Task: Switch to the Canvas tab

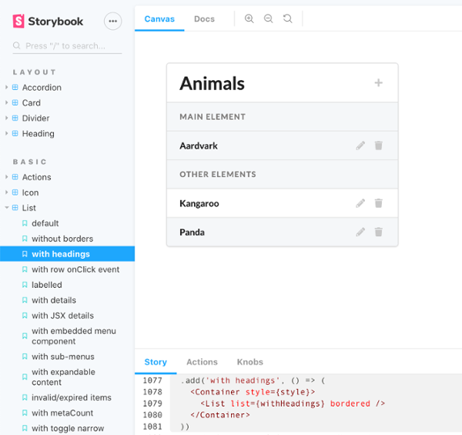Action: pyautogui.click(x=159, y=18)
